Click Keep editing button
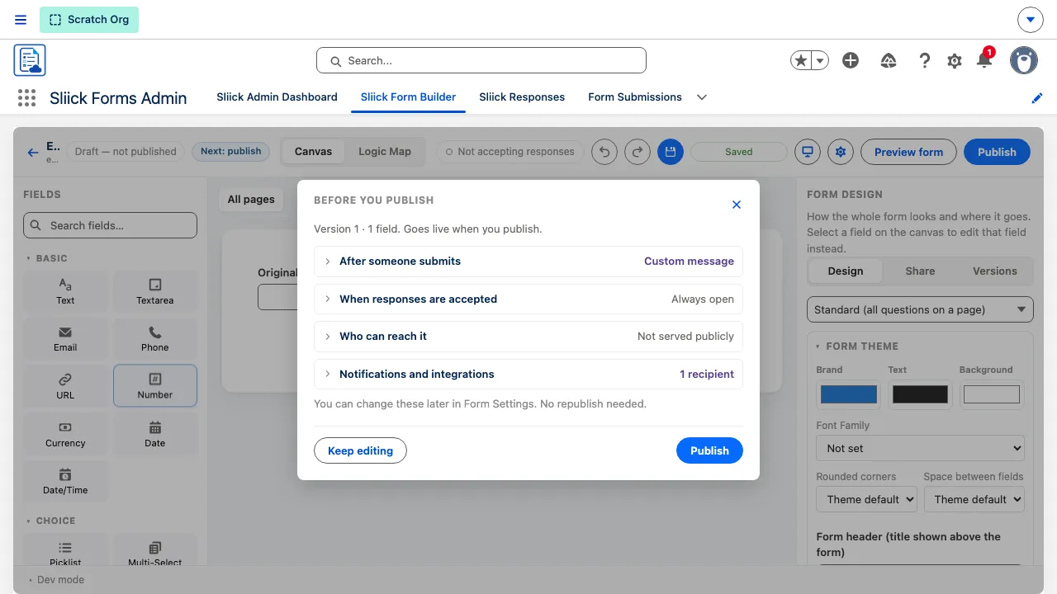Image resolution: width=1057 pixels, height=594 pixels. (x=360, y=450)
